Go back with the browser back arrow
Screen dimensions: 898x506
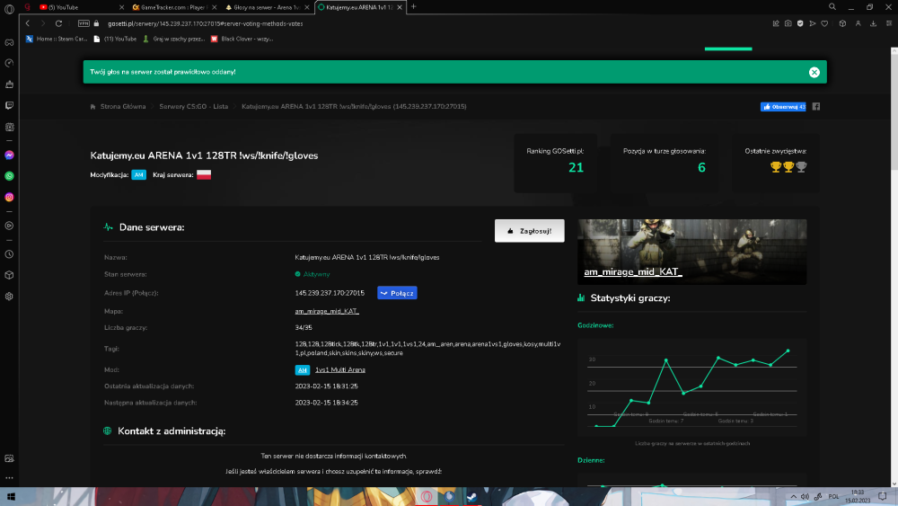tap(28, 23)
